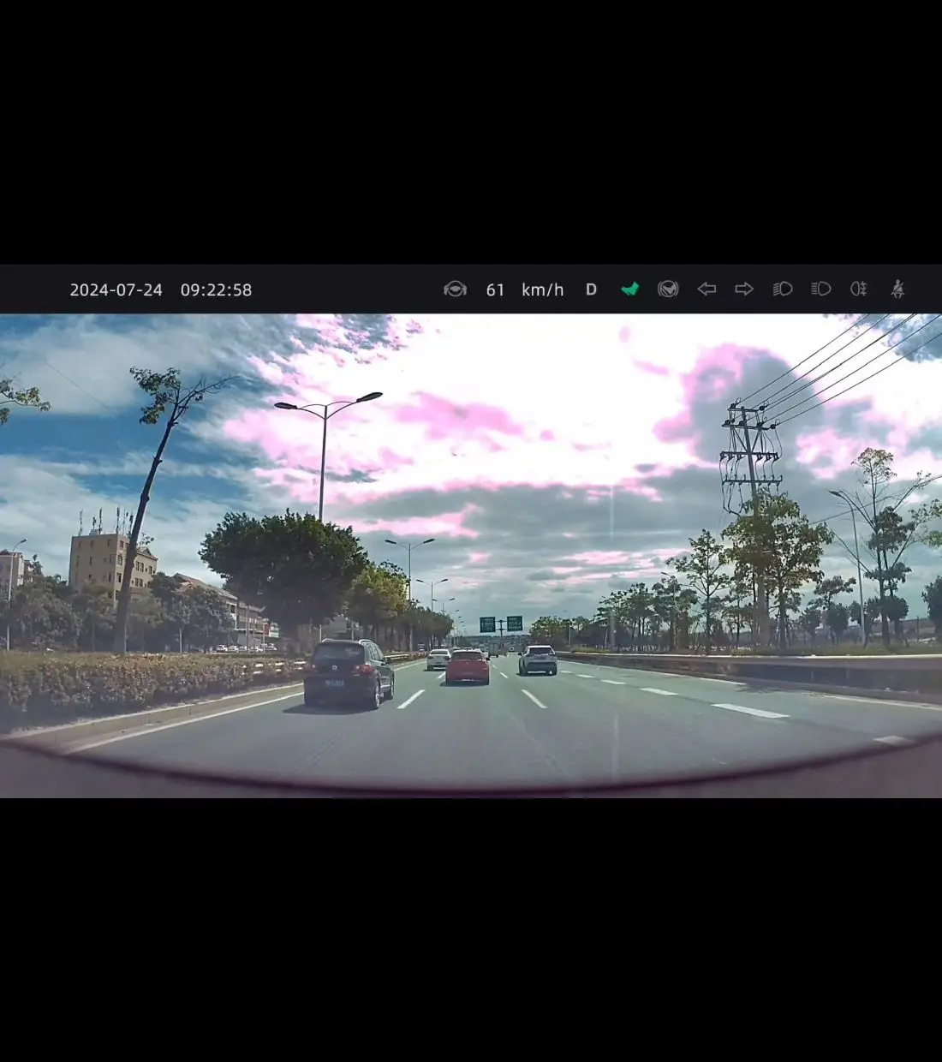Screen dimensions: 942x1062
Task: Click the white SUV ahead on the right
Action: (538, 659)
